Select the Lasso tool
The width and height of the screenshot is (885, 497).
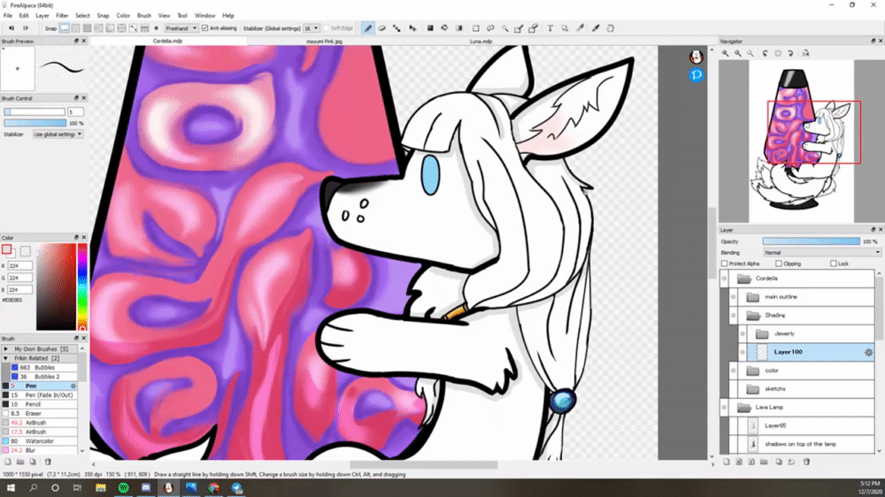pos(490,28)
